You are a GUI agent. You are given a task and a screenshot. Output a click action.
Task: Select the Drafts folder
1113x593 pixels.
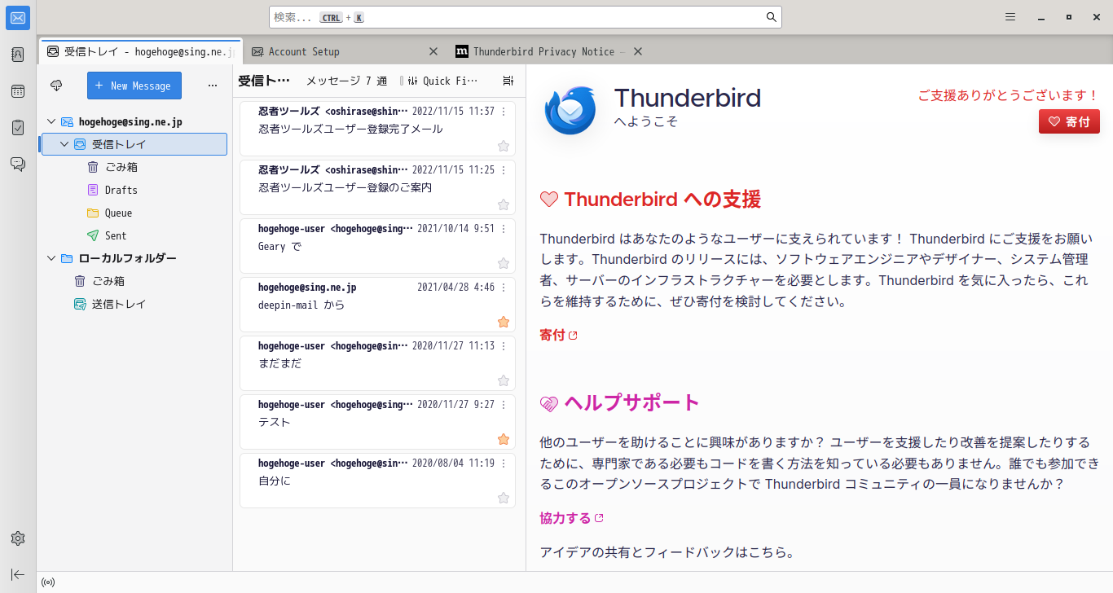tap(134, 190)
